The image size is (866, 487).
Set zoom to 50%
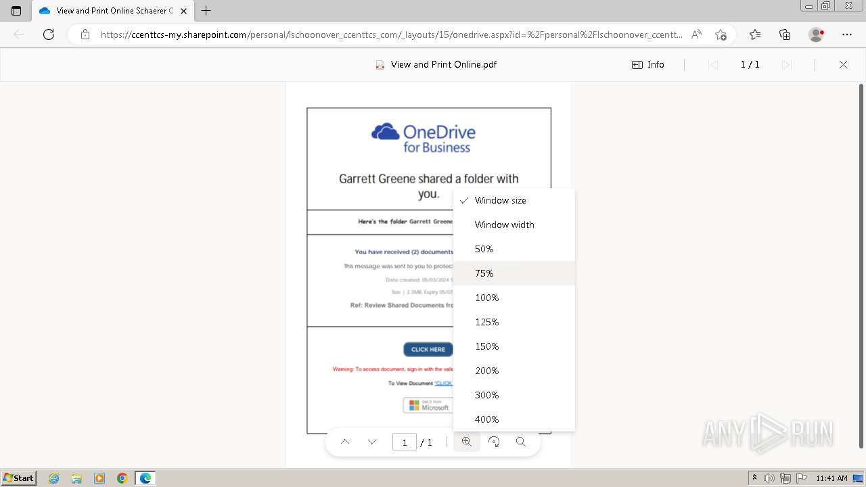pyautogui.click(x=514, y=249)
